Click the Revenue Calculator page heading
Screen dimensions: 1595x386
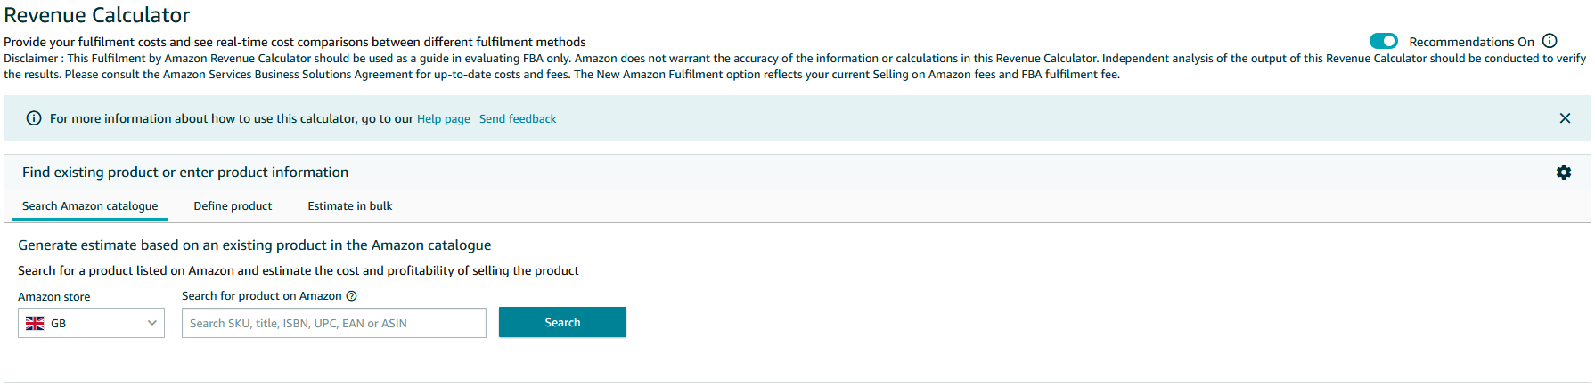(97, 15)
